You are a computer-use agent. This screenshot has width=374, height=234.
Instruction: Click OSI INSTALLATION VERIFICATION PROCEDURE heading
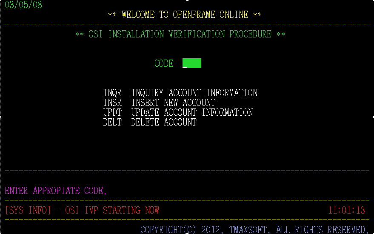click(180, 34)
